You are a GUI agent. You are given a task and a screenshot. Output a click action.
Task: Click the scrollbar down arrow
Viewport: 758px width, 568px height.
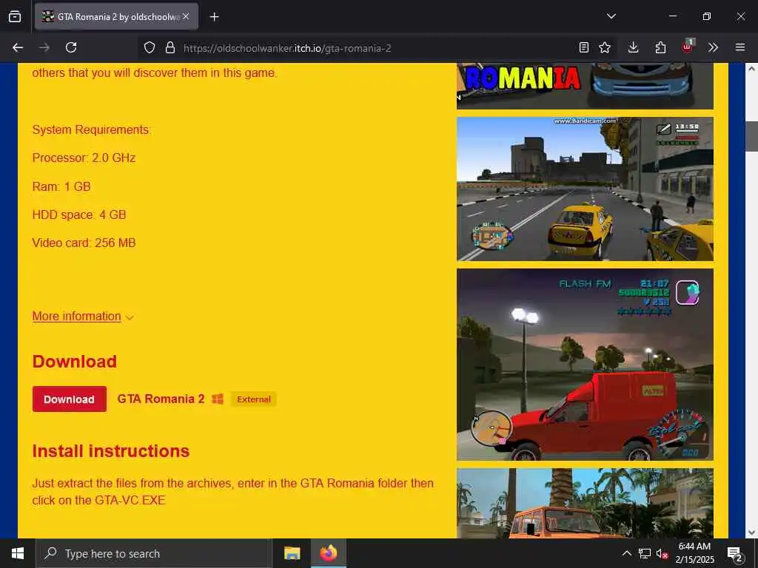pos(751,532)
